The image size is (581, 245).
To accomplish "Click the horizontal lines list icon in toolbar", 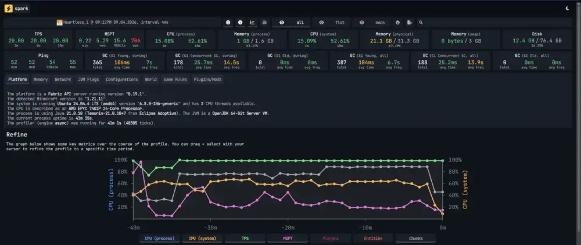I will [264, 23].
